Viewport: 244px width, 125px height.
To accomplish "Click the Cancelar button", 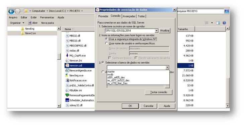I will (x=149, y=106).
